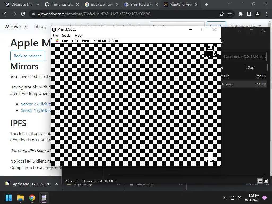Screen dimensions: 272x204
Task: Select the 203 KB application row in Explorer
Action: click(x=244, y=84)
